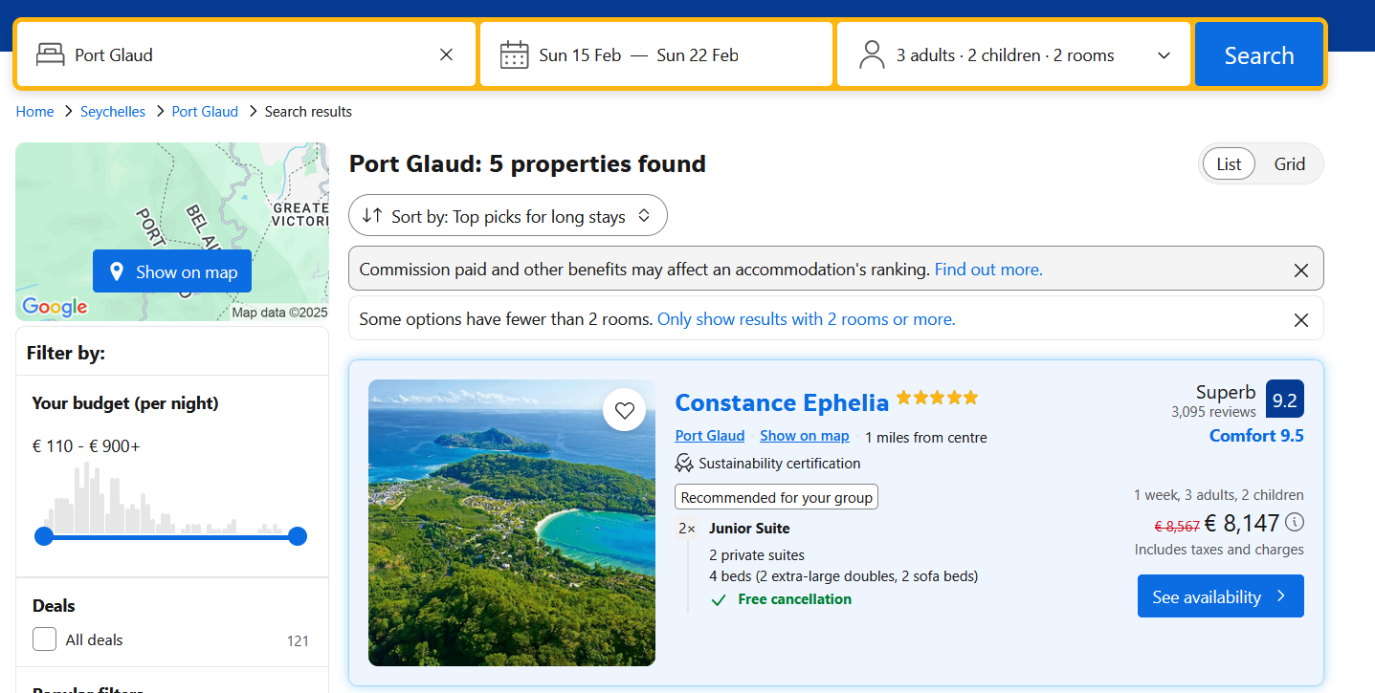The height and width of the screenshot is (693, 1375).
Task: Click the calendar icon in date field
Action: 515,54
